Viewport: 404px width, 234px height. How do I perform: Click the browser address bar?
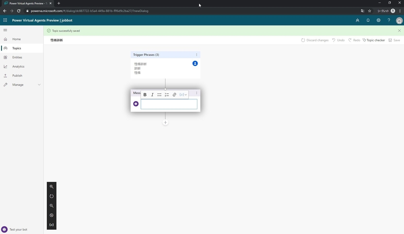192,11
